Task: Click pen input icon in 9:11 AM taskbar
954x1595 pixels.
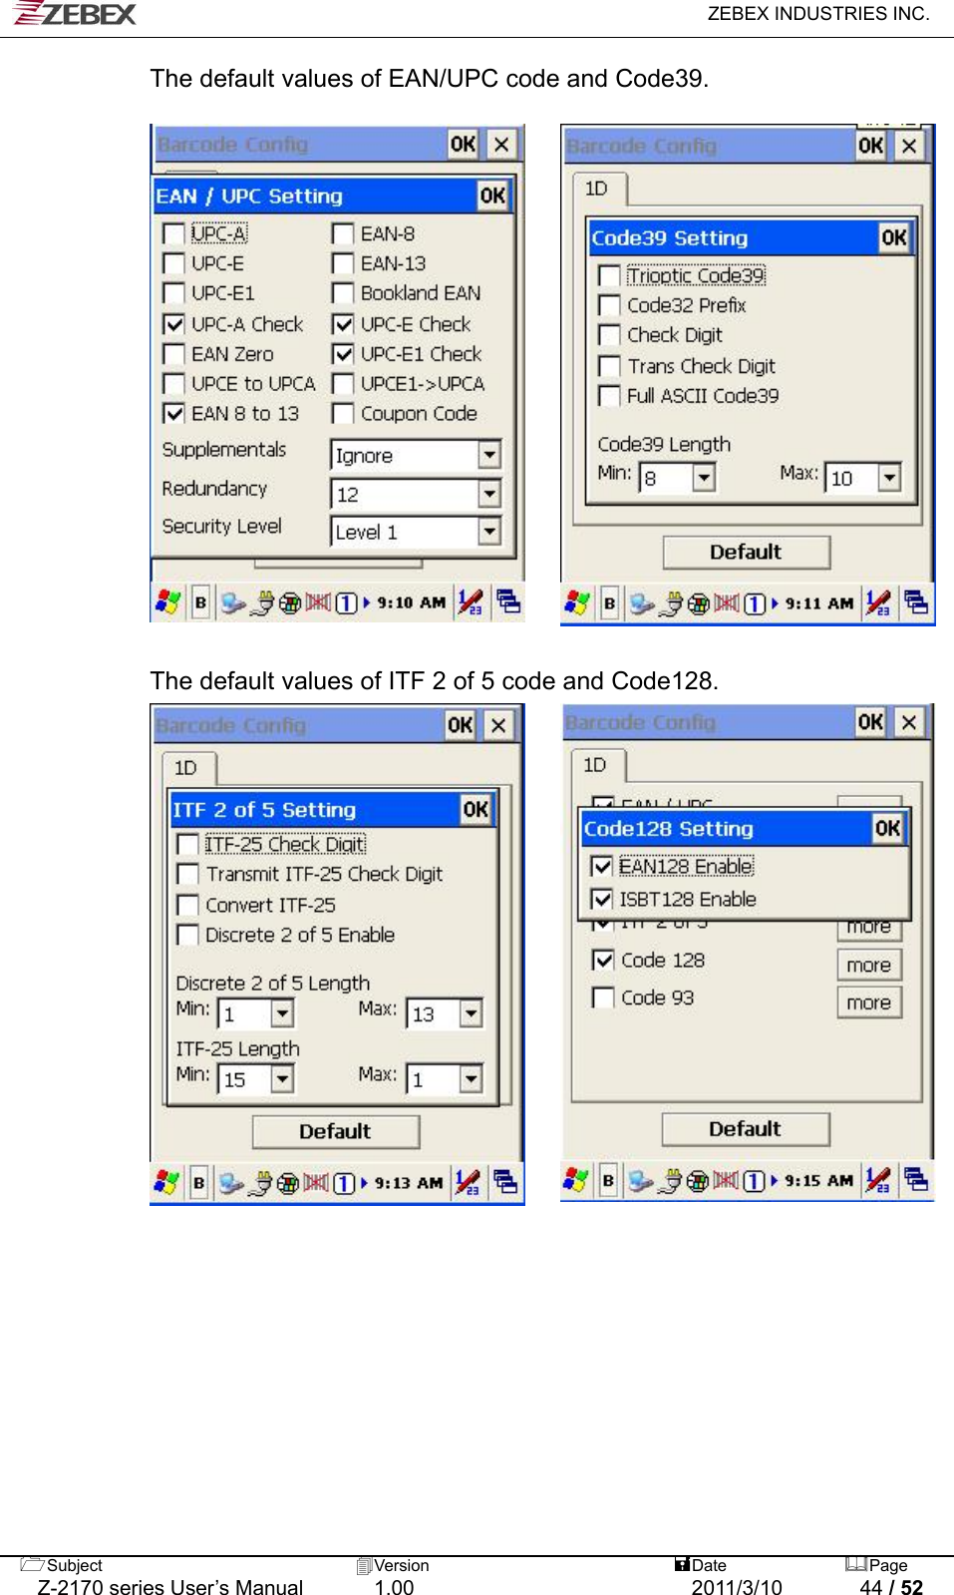Action: pos(878,602)
